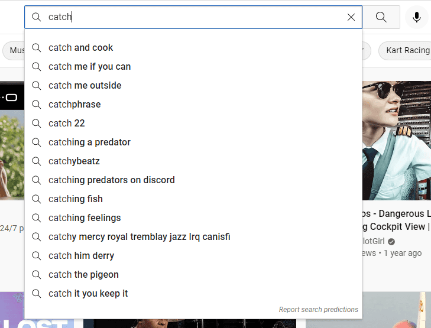Clear the search box with X icon

coord(351,17)
